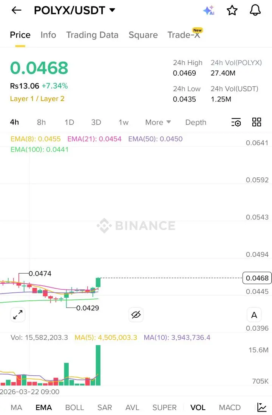Toggle the VOL sub-indicator
Screen dimensions: 272x415
coord(198,407)
